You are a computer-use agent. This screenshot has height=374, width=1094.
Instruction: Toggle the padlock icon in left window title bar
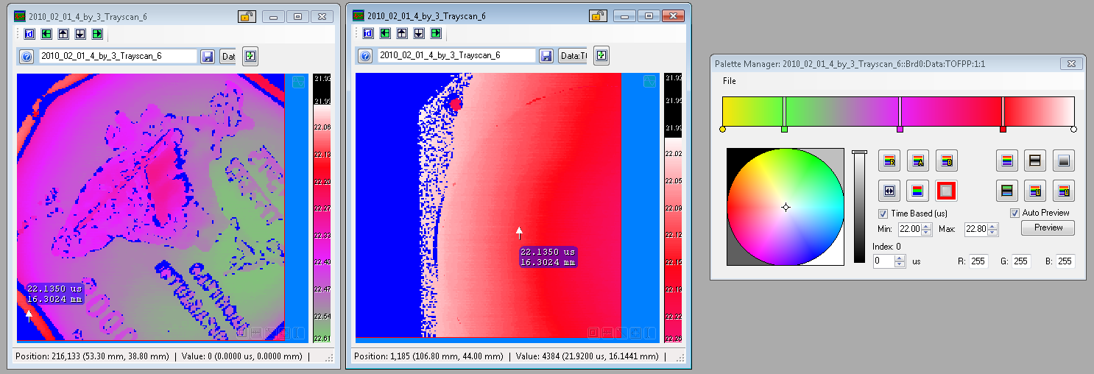[x=247, y=16]
